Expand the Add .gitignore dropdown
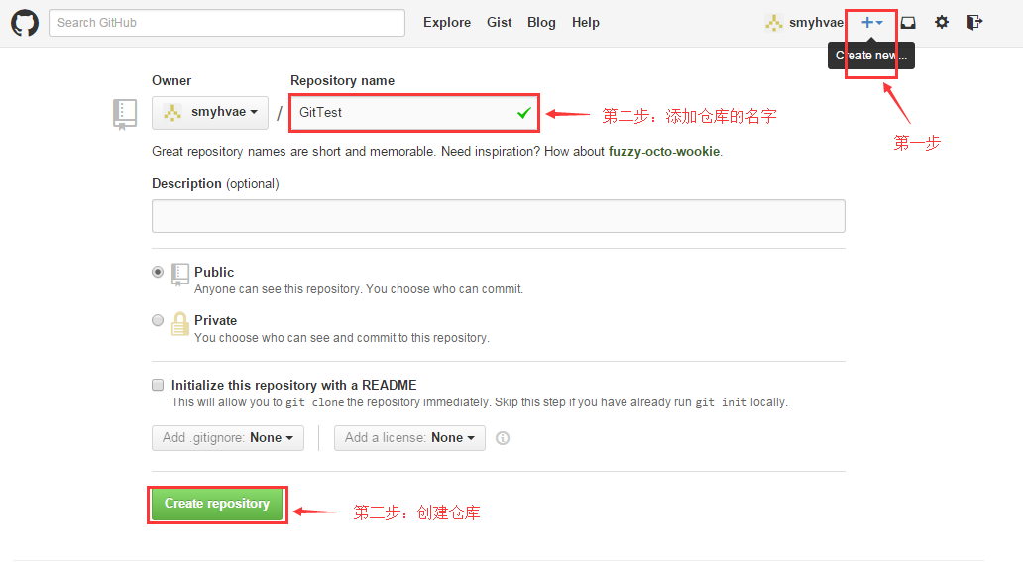Viewport: 1023px width, 569px height. coord(228,438)
